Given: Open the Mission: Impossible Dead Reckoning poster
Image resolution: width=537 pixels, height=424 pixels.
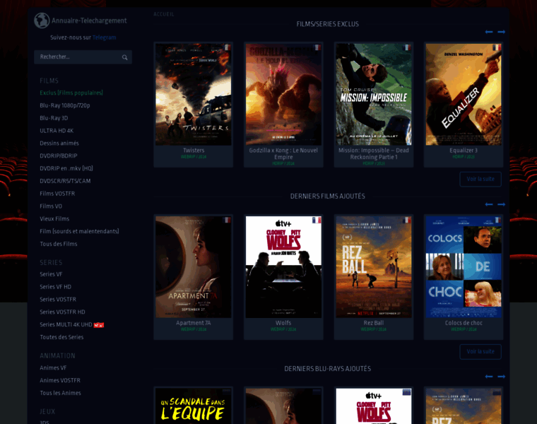Looking at the screenshot, I should [x=374, y=95].
